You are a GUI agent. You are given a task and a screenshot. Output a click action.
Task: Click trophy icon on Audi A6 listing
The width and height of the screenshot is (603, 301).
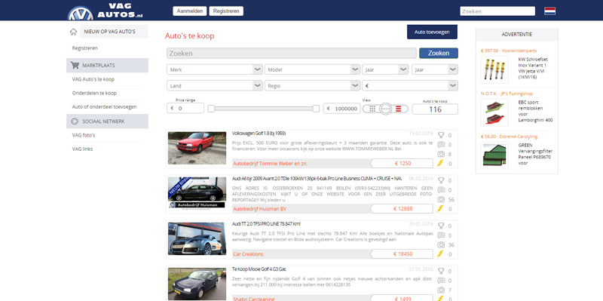tap(441, 180)
